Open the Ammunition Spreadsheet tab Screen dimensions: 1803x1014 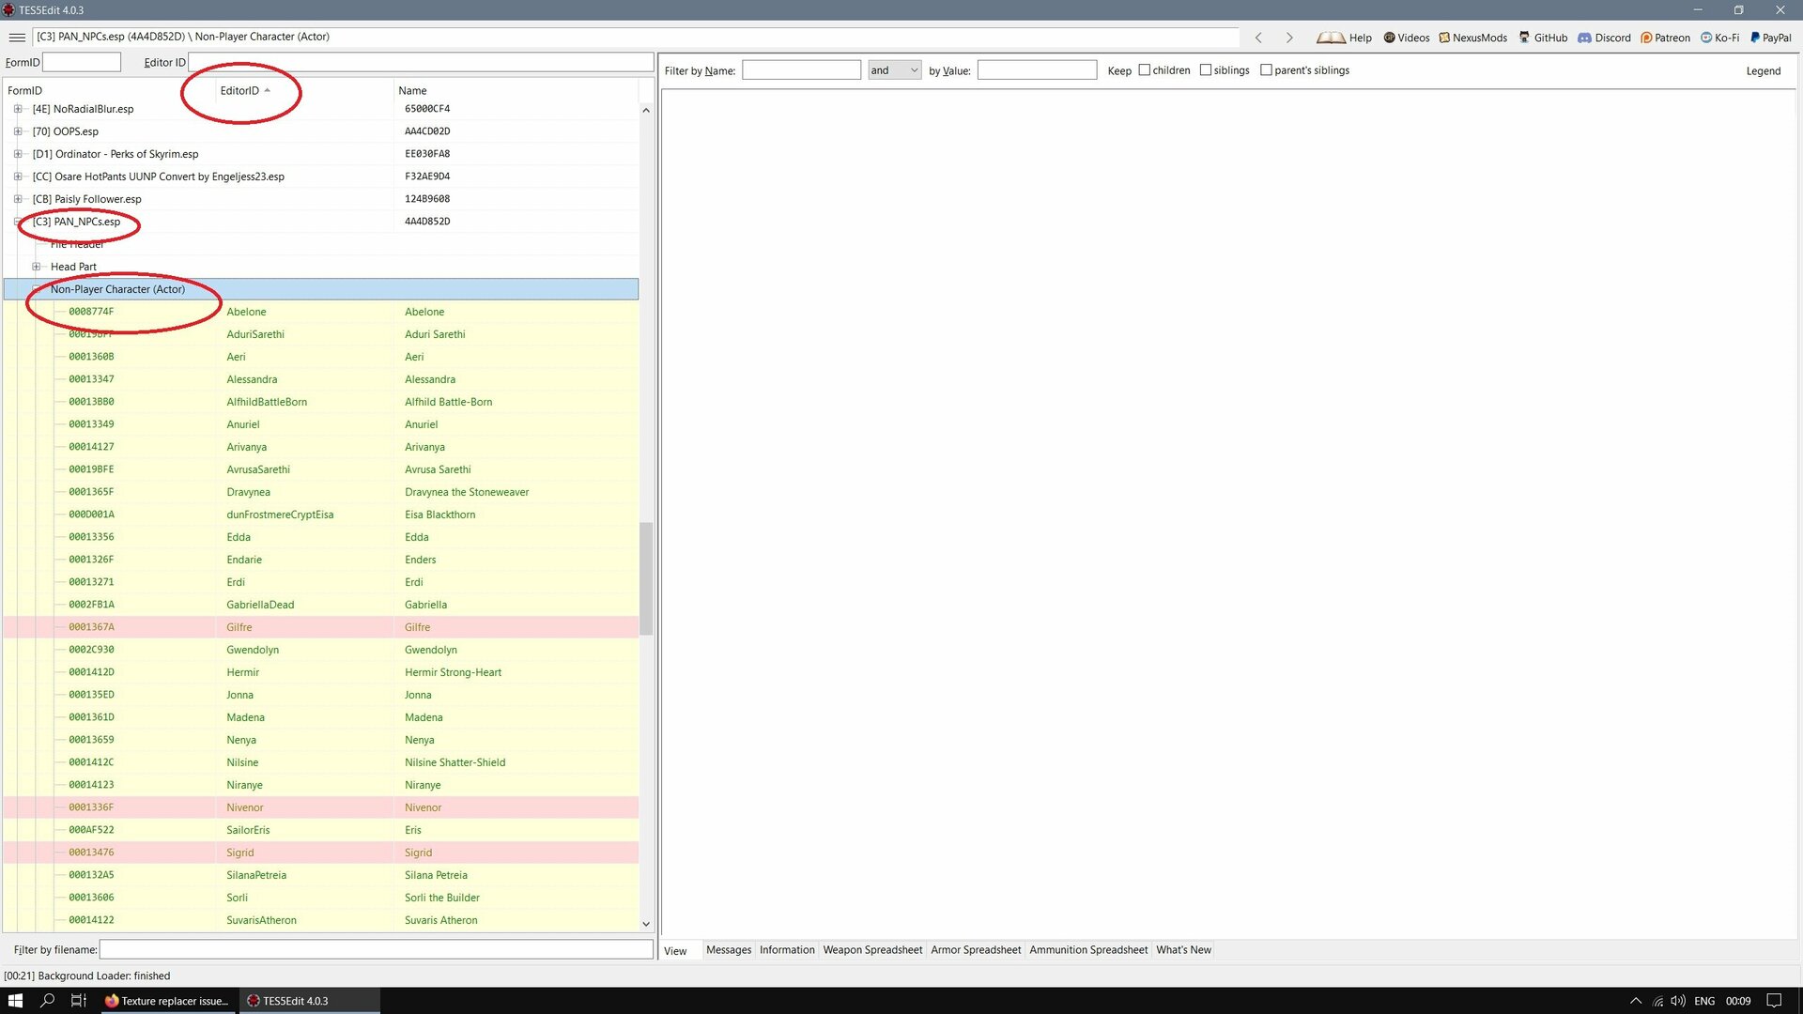1088,950
